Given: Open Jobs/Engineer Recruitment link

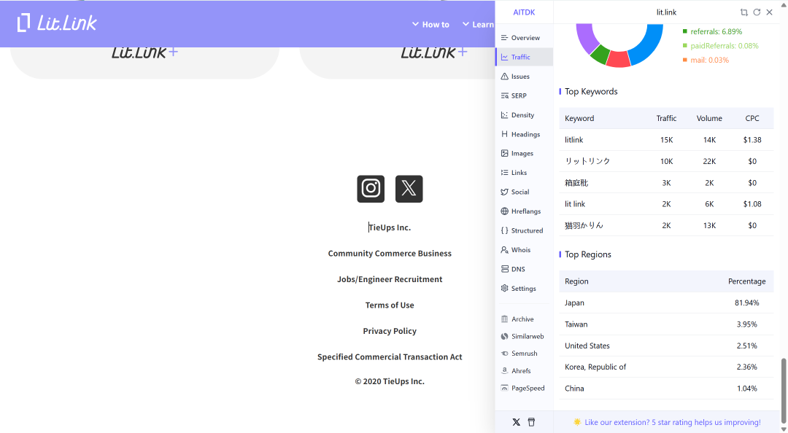Looking at the screenshot, I should click(390, 279).
